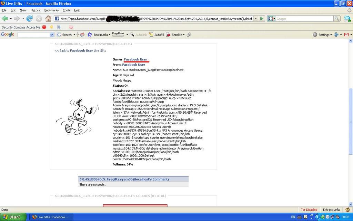Click the Windows Start button
This screenshot has width=353, height=221.
click(13, 217)
